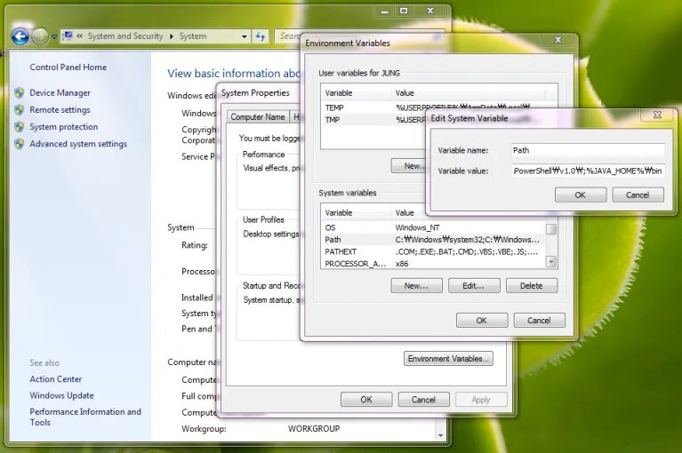Click shield icon next to Advanced system settings

20,143
